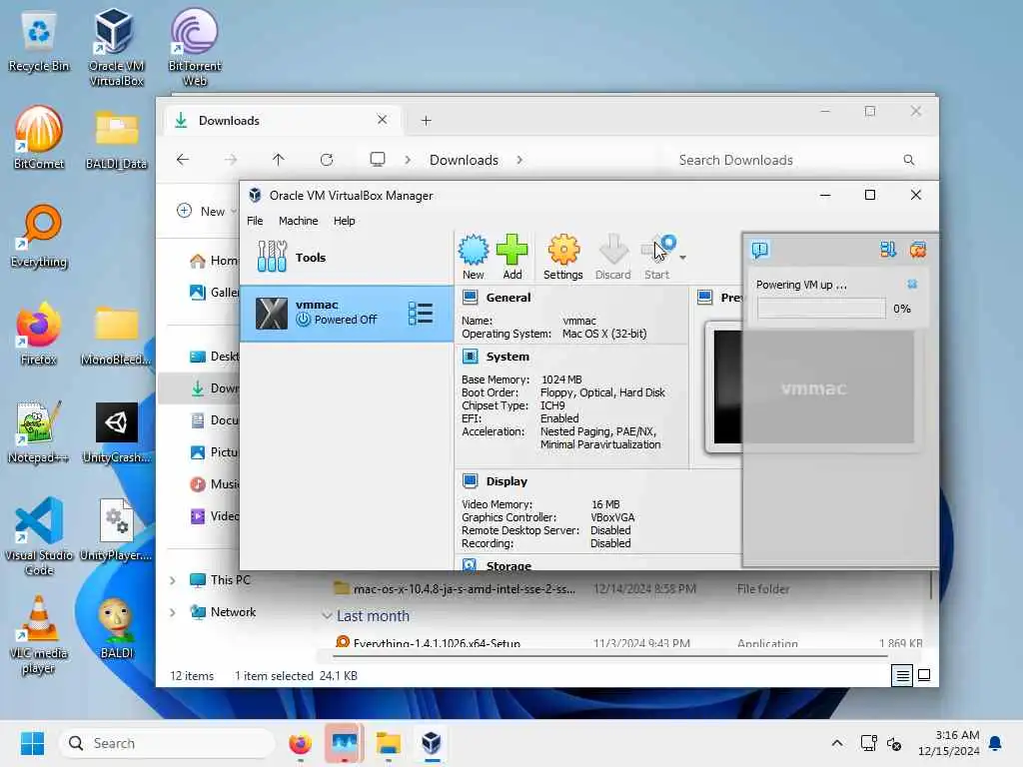The width and height of the screenshot is (1023, 767).
Task: Click the green Add VM icon
Action: [512, 257]
